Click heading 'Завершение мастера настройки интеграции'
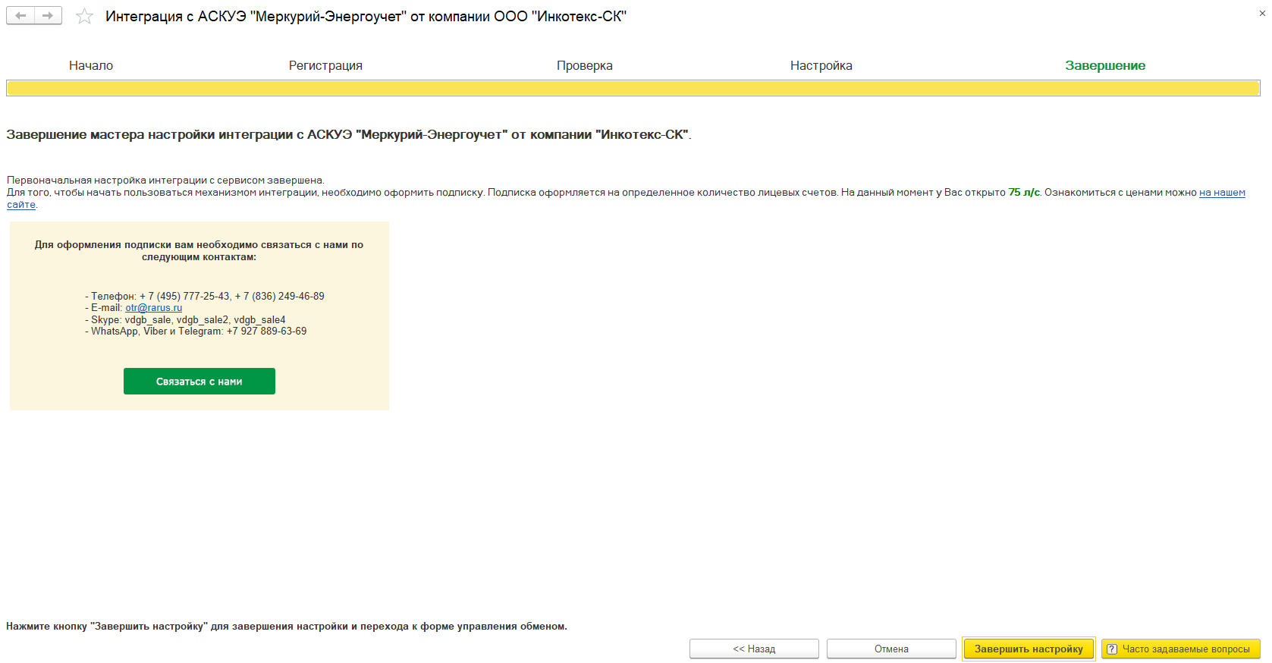1272x663 pixels. [349, 134]
